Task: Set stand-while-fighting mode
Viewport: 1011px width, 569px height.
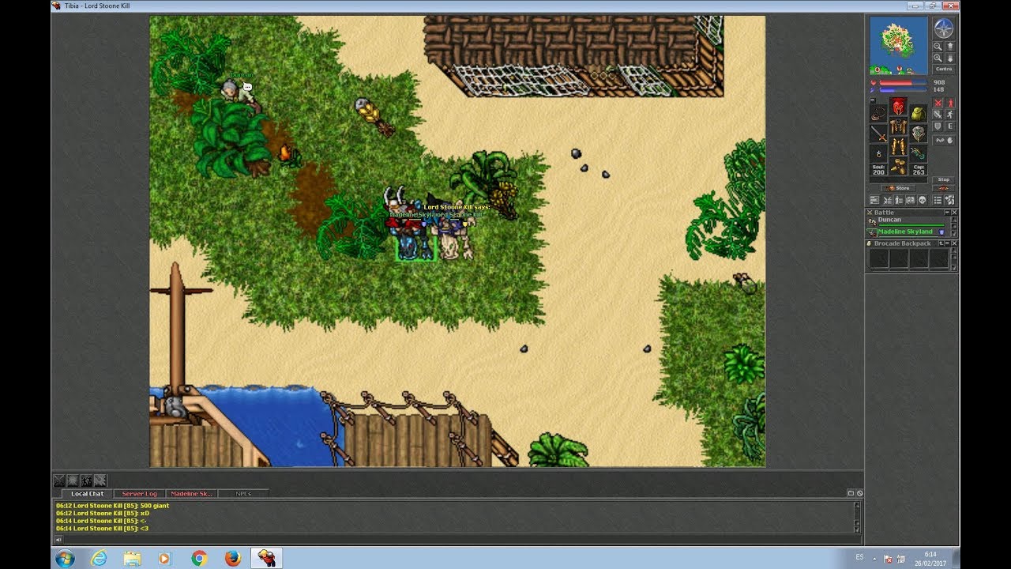Action: click(950, 103)
